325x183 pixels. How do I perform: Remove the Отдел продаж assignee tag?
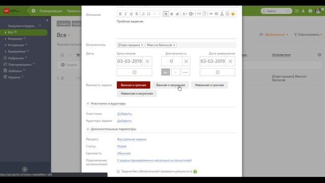(x=142, y=45)
